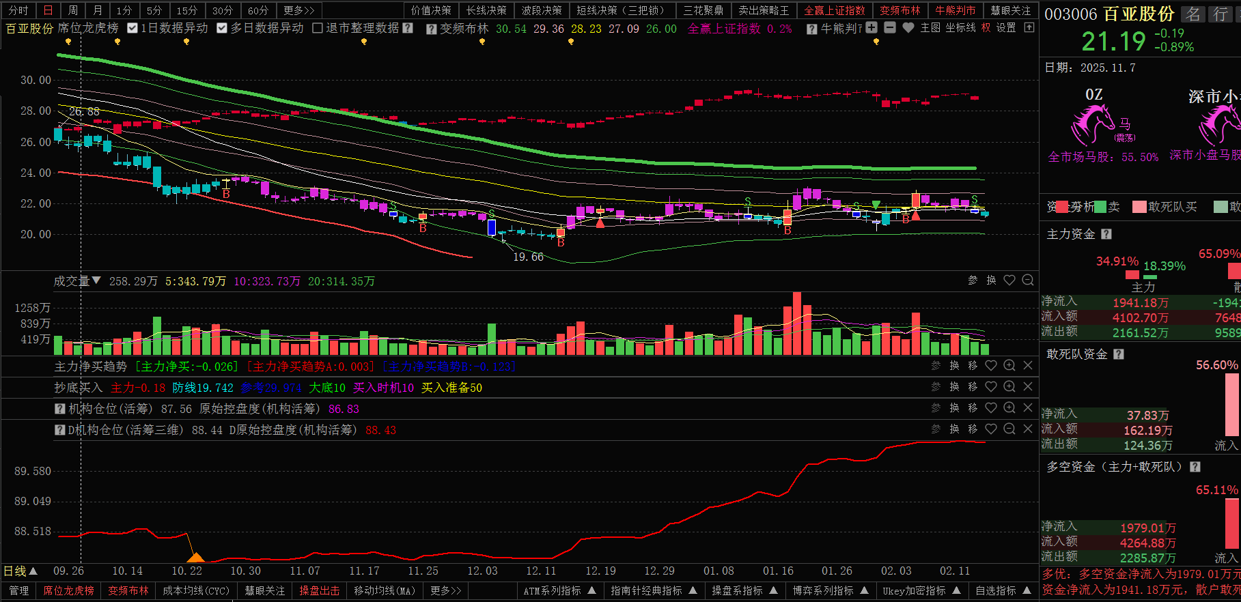This screenshot has height=602, width=1241.
Task: Click heart icon in 机构仓位(活筹) panel
Action: point(991,408)
